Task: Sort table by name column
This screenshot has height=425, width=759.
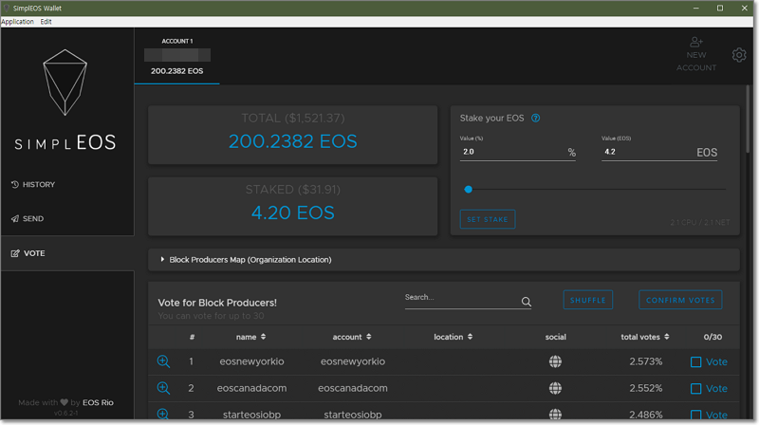Action: tap(251, 337)
